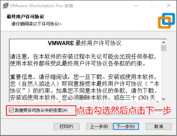This screenshot has height=136, width=177.
Task: Click the VMware installer icon in title bar
Action: 5,5
